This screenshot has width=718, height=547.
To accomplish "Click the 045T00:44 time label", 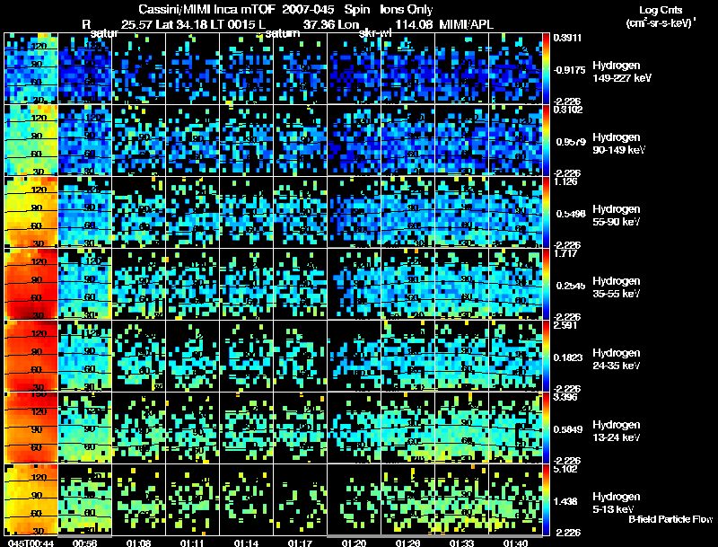I will click(x=31, y=543).
